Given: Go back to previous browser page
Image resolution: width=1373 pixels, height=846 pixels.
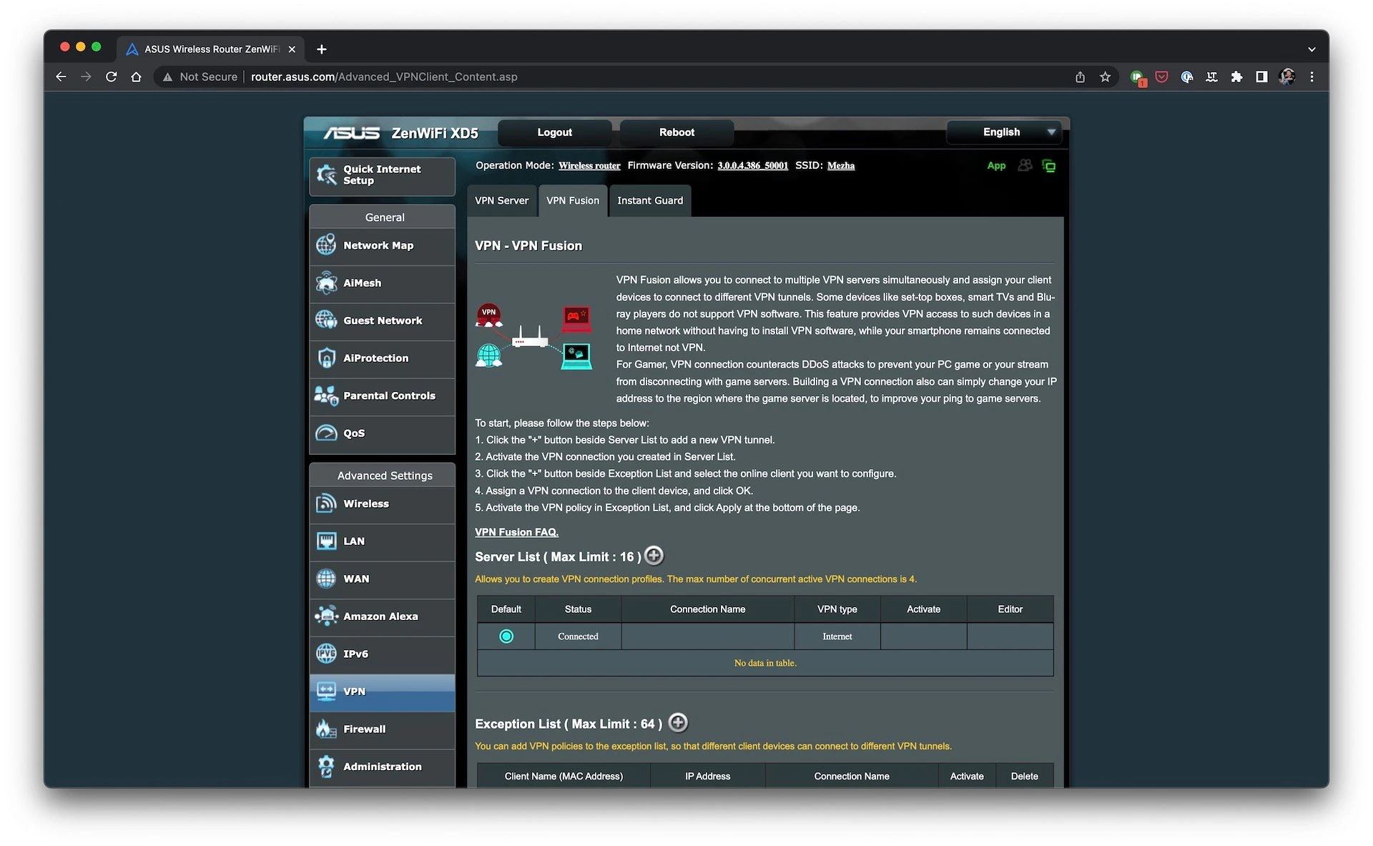Looking at the screenshot, I should 61,77.
